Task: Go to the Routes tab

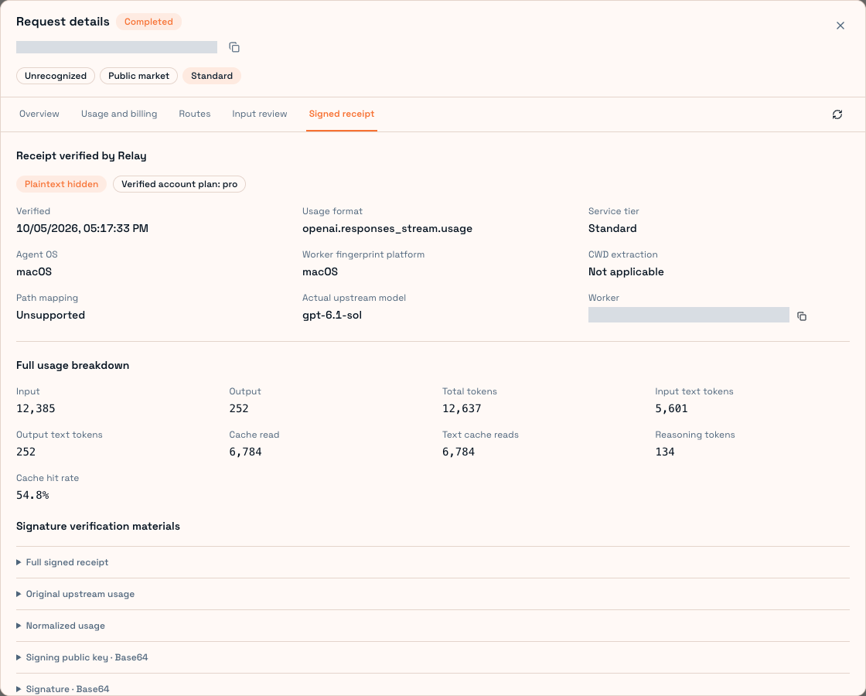Action: (194, 114)
